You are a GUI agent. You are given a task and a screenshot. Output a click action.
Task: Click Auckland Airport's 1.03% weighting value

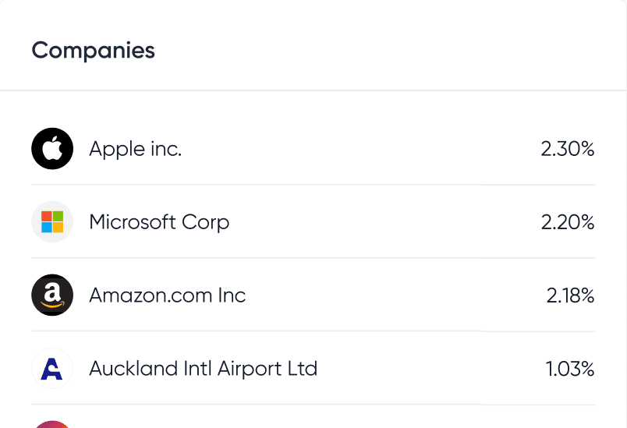[570, 368]
